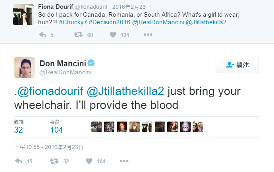This screenshot has width=274, height=172.
Task: Click the 關注 follow button
Action: tap(237, 65)
